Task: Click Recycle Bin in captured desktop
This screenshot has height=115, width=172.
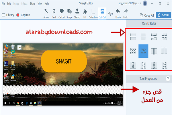Action: click(13, 47)
